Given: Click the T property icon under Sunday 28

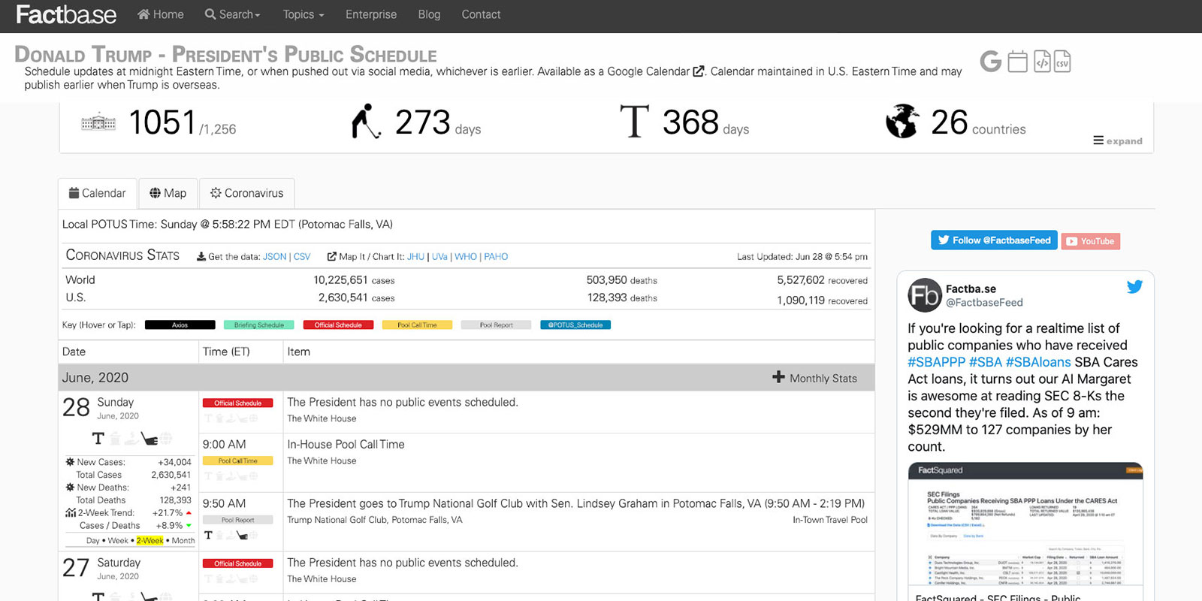Looking at the screenshot, I should coord(98,438).
